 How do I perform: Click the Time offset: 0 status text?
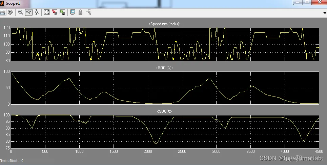[x=12, y=161]
